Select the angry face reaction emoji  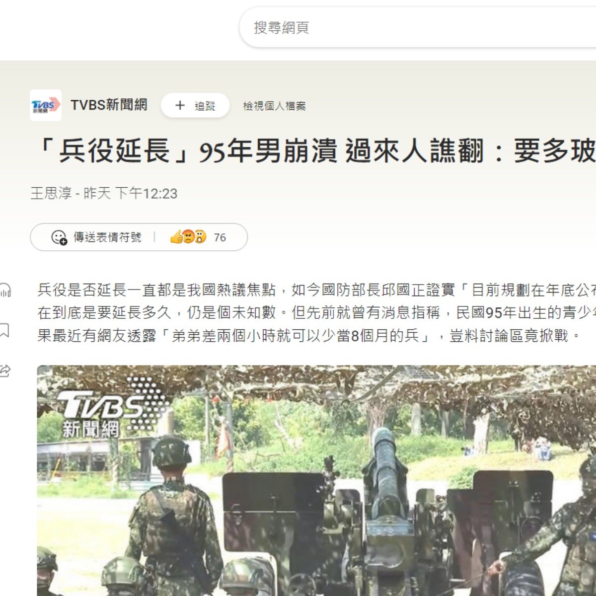pyautogui.click(x=188, y=237)
